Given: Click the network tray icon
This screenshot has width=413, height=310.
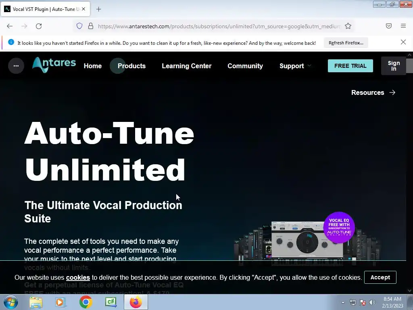Looking at the screenshot, I should coord(353,302).
